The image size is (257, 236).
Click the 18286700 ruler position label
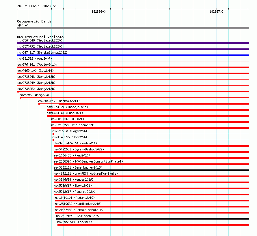(x=216, y=12)
